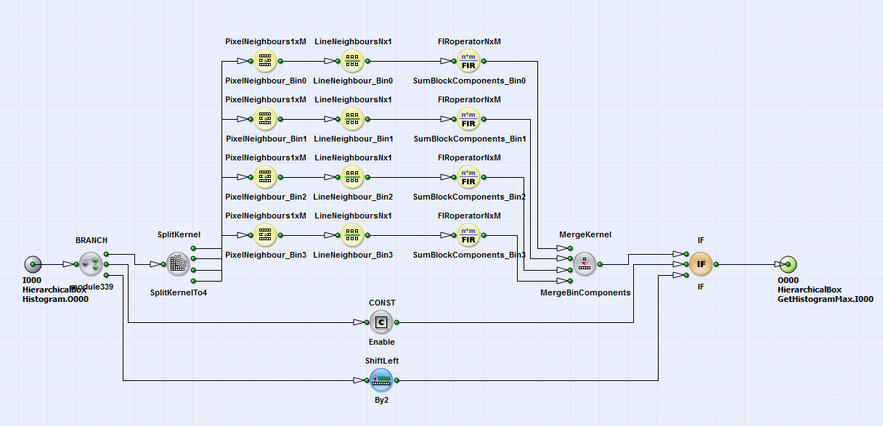Image resolution: width=883 pixels, height=426 pixels.
Task: Click the CONST Enable output port
Action: 396,322
